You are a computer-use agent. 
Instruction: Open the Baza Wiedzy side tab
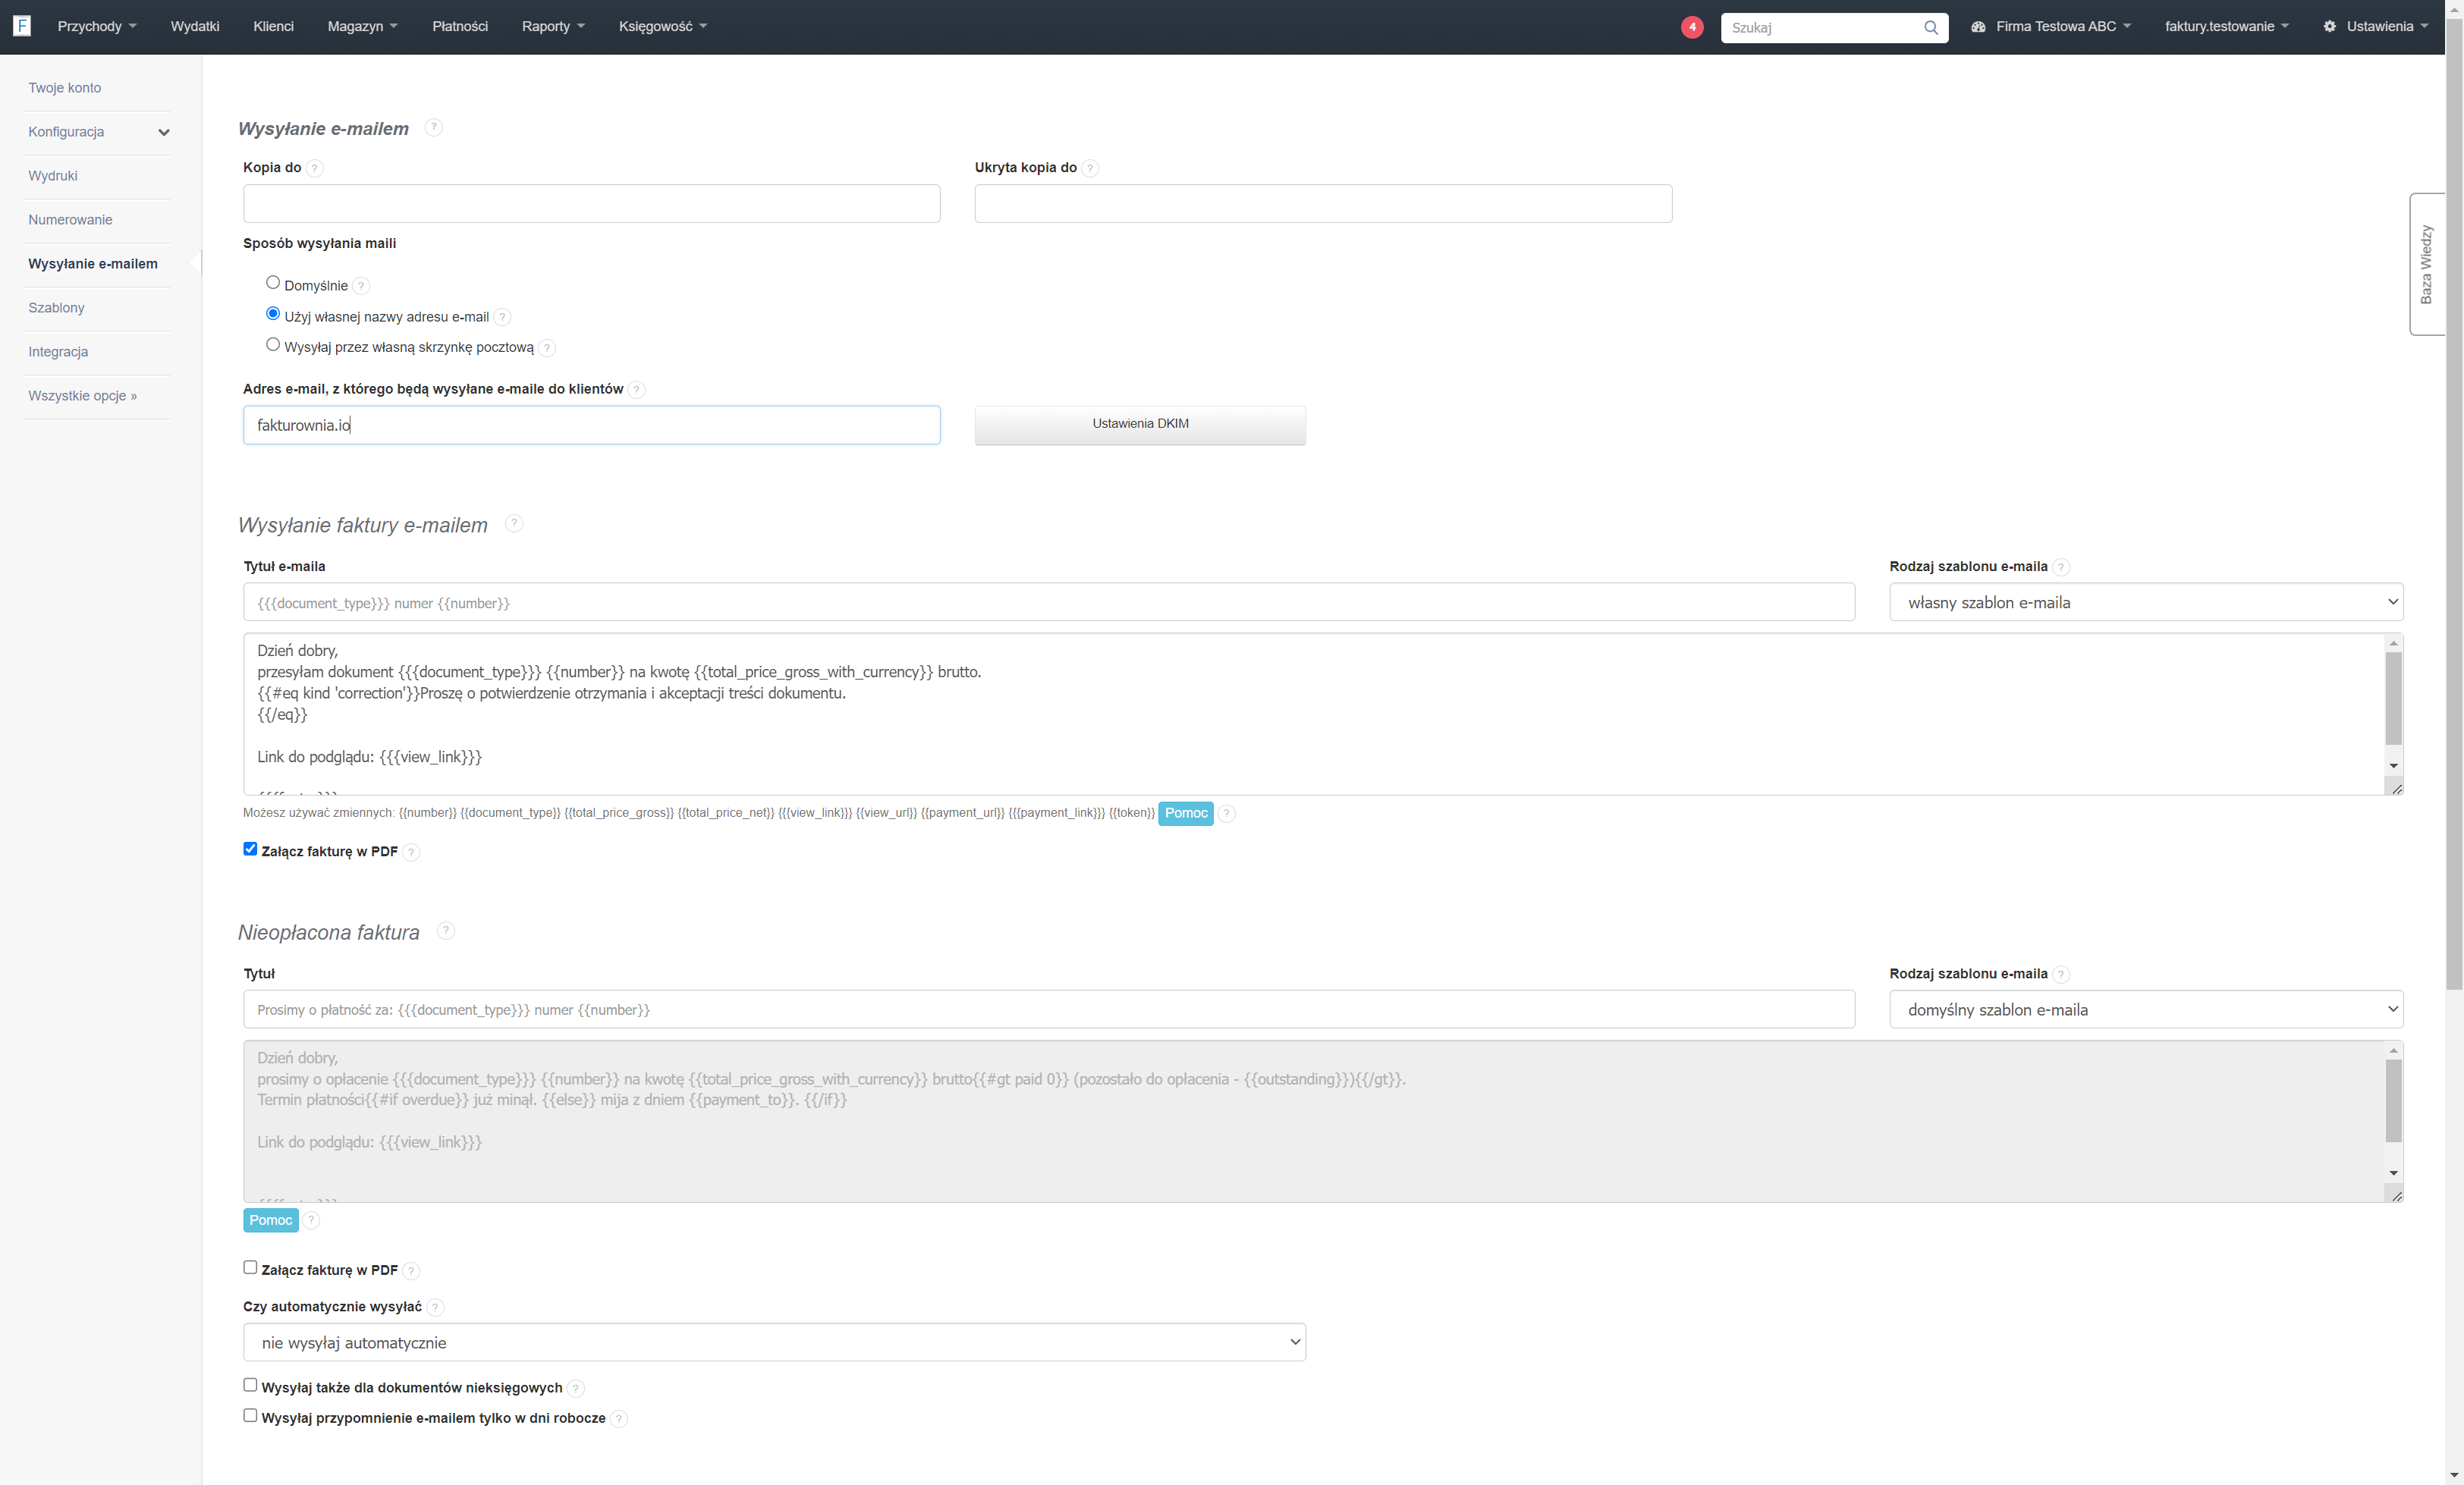click(x=2426, y=264)
